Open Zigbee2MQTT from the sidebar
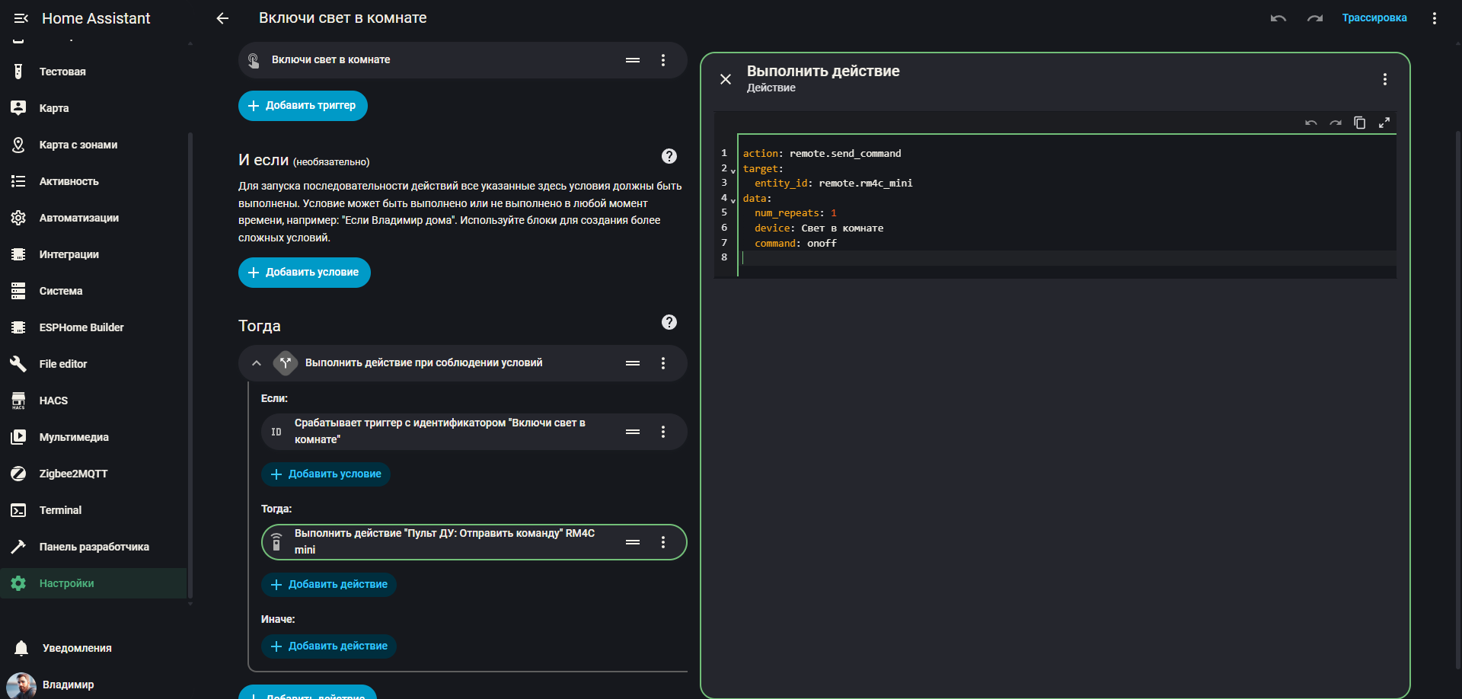1462x699 pixels. click(x=73, y=474)
